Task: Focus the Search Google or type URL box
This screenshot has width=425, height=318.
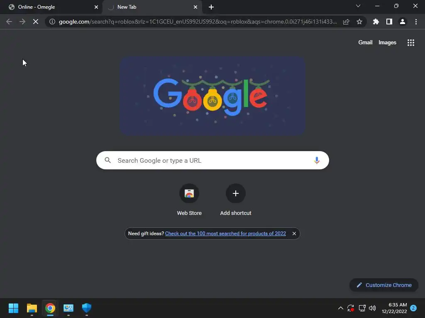Action: tap(212, 160)
